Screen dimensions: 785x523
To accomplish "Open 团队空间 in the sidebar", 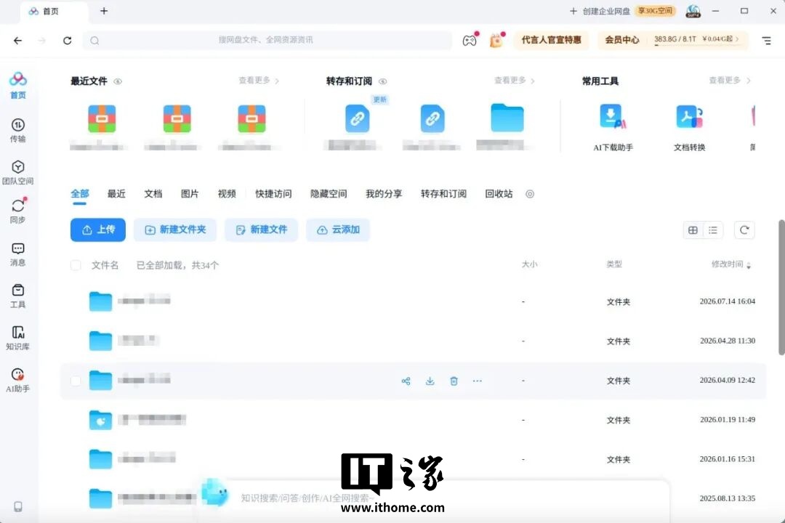I will (18, 172).
